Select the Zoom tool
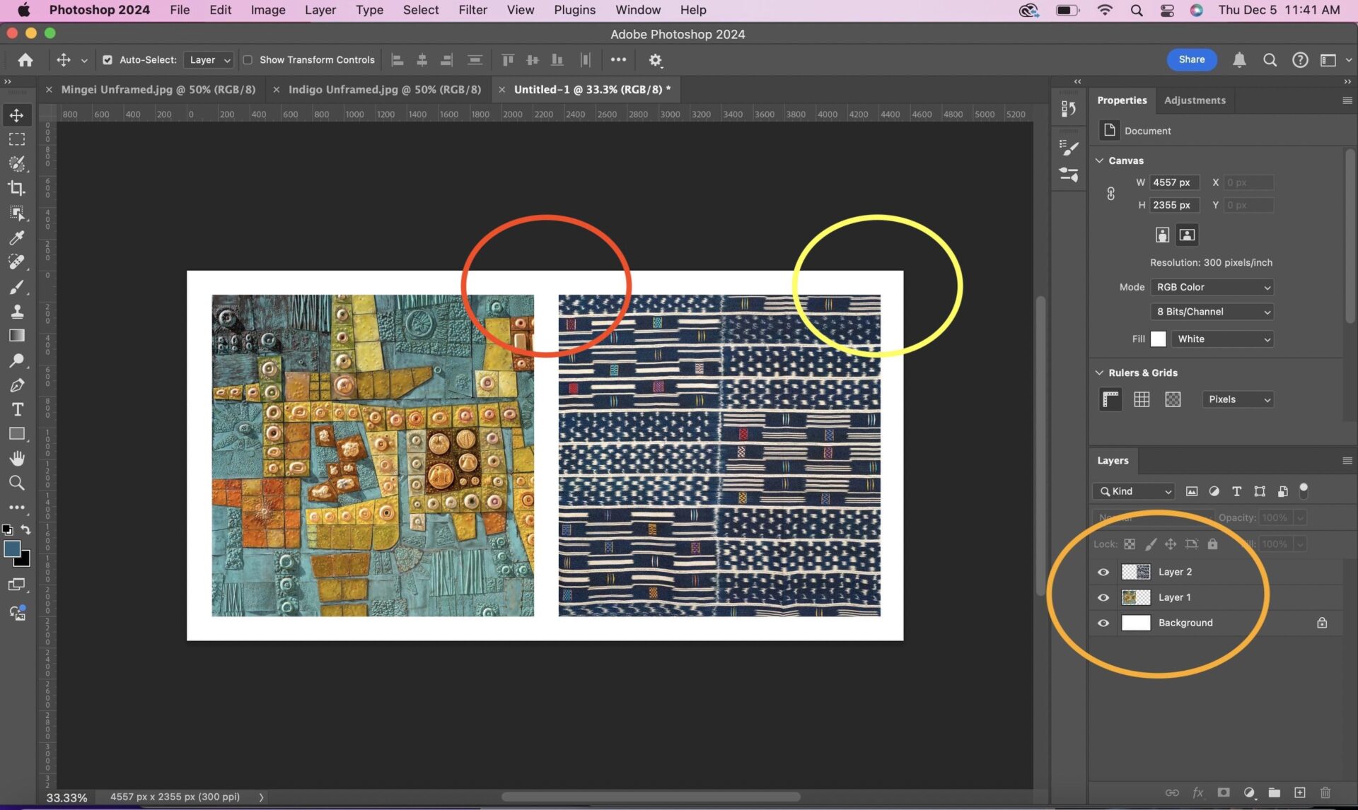This screenshot has height=810, width=1358. [x=16, y=483]
